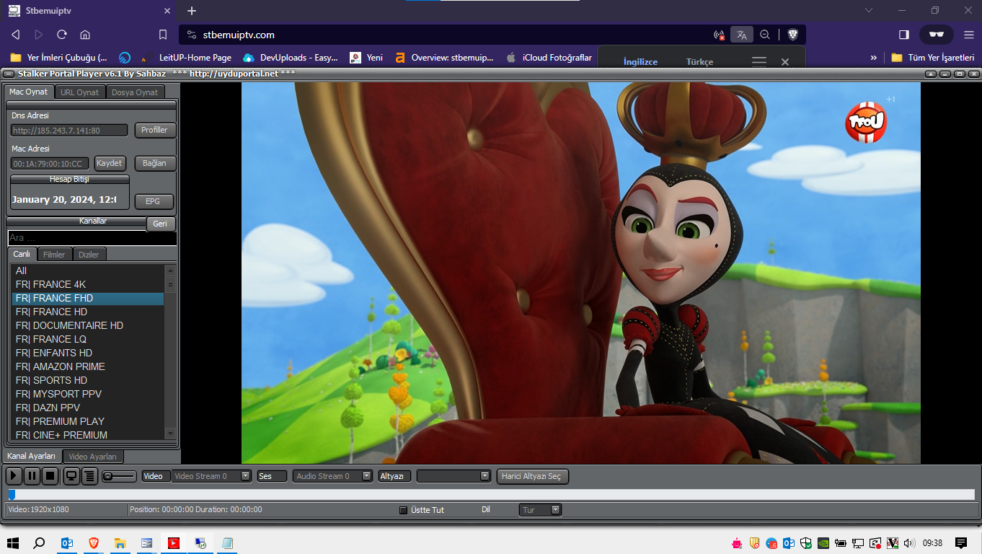Open the browser hamburger menu icon
This screenshot has width=982, height=554.
(968, 35)
